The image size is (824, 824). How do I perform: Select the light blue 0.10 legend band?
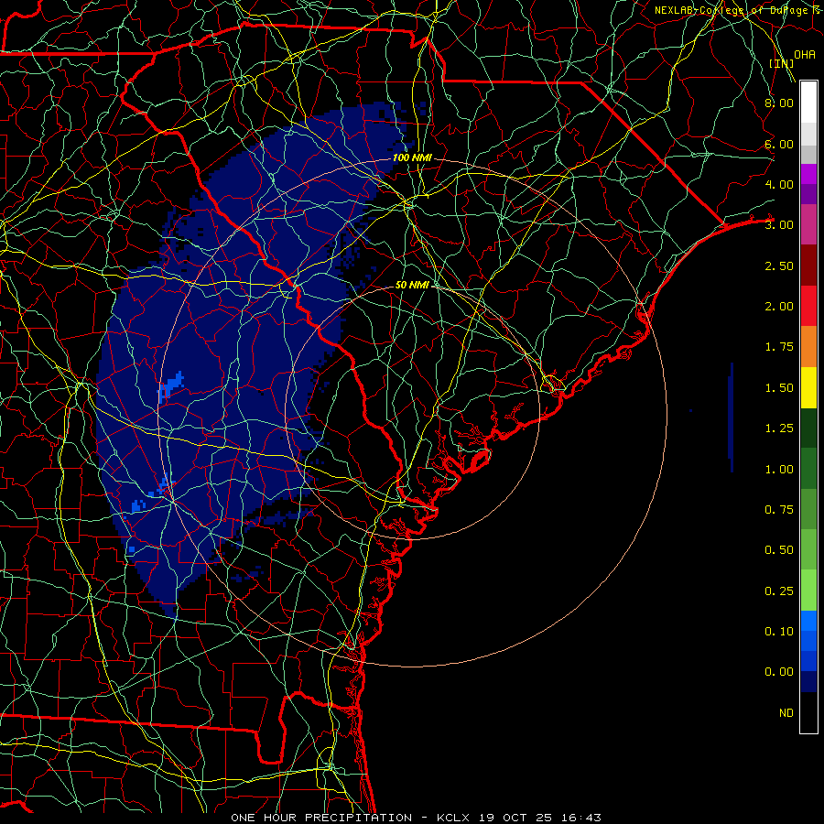coord(808,621)
